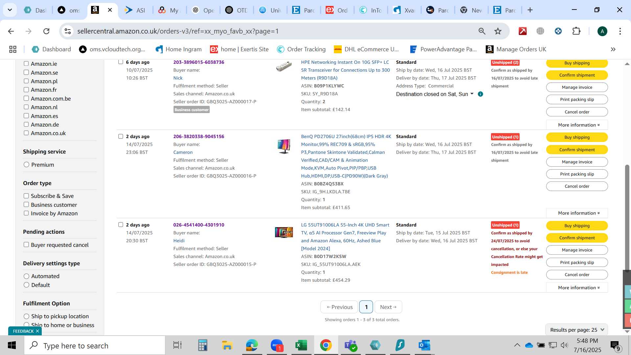Open buyer Cameron's profile link
Viewport: 631px width, 355px height.
(183, 152)
